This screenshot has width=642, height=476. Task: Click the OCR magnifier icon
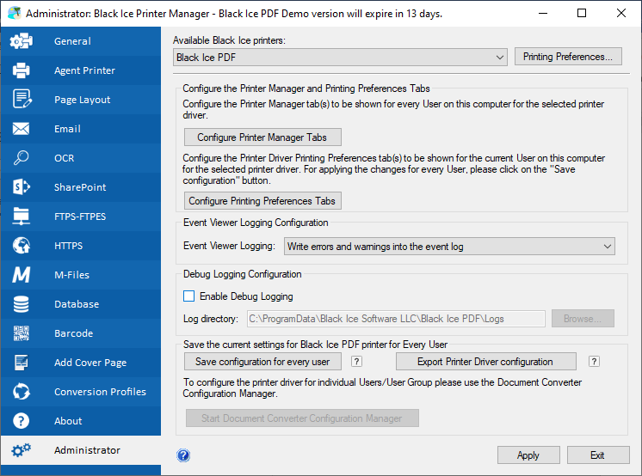[x=22, y=158]
